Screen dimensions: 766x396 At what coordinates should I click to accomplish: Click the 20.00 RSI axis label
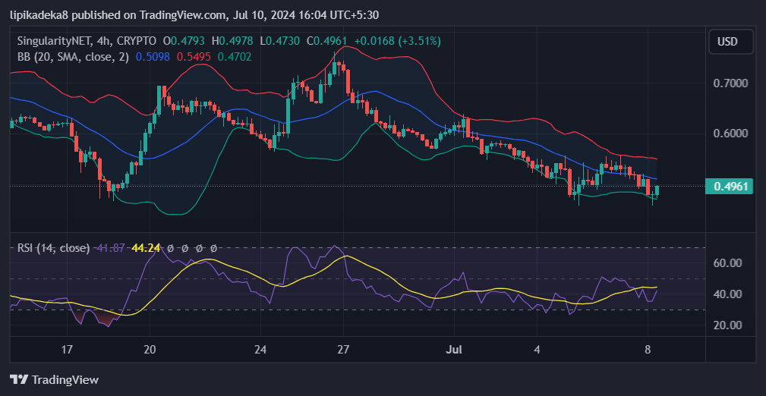pyautogui.click(x=728, y=325)
